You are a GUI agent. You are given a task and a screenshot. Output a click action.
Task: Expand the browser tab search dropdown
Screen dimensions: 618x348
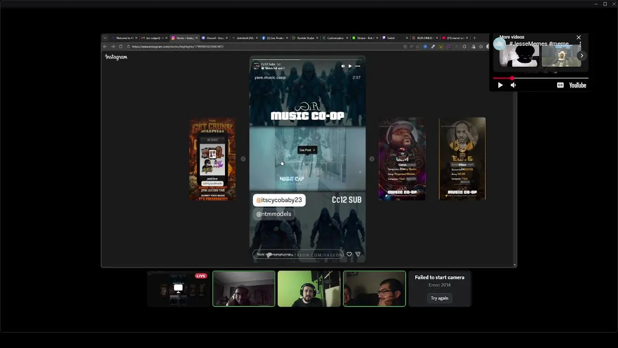point(106,38)
